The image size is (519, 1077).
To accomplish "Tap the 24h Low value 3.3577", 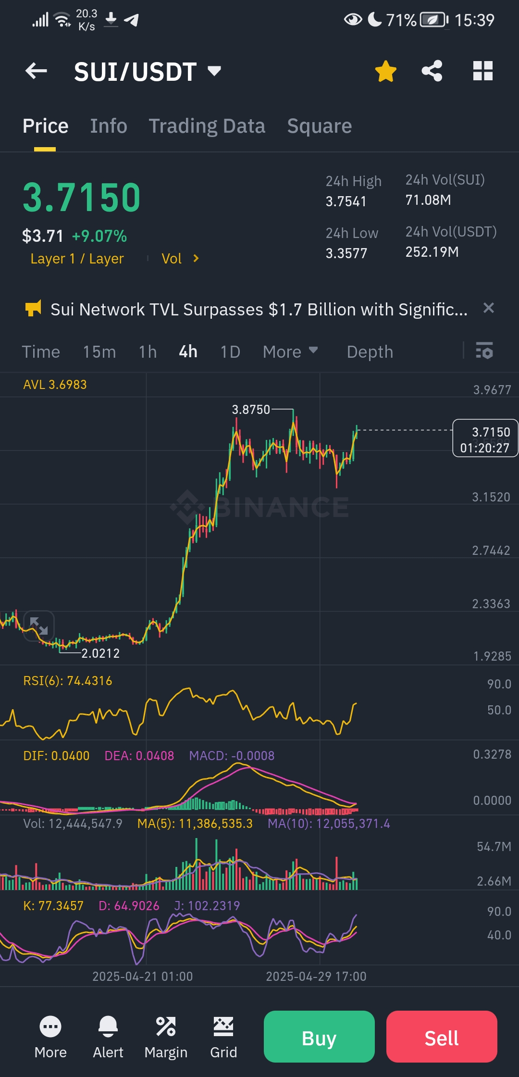I will (x=346, y=253).
